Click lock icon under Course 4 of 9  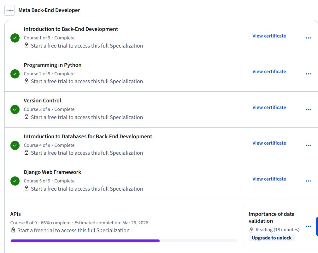point(26,152)
